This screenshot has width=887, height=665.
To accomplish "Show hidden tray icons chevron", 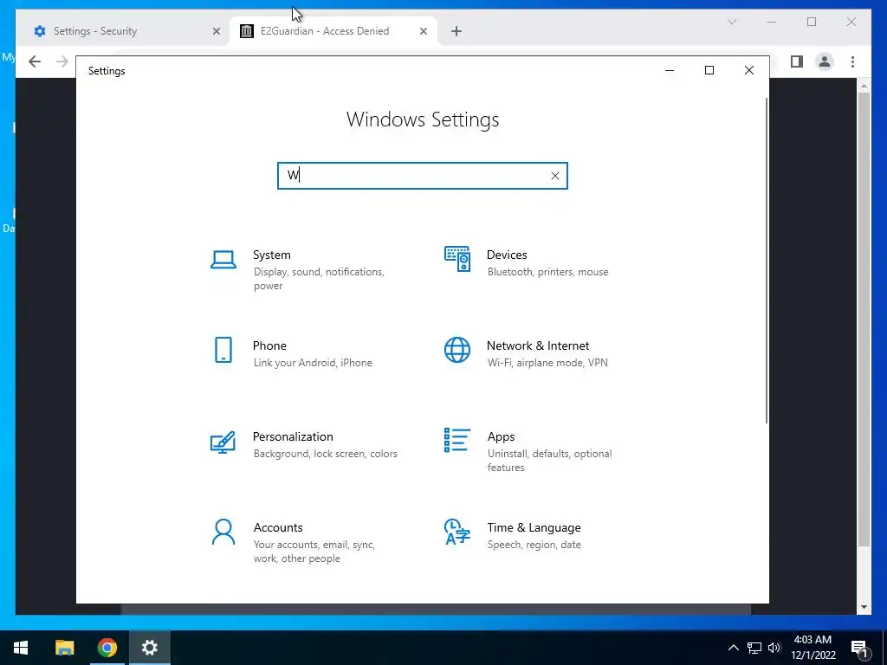I will tap(733, 648).
